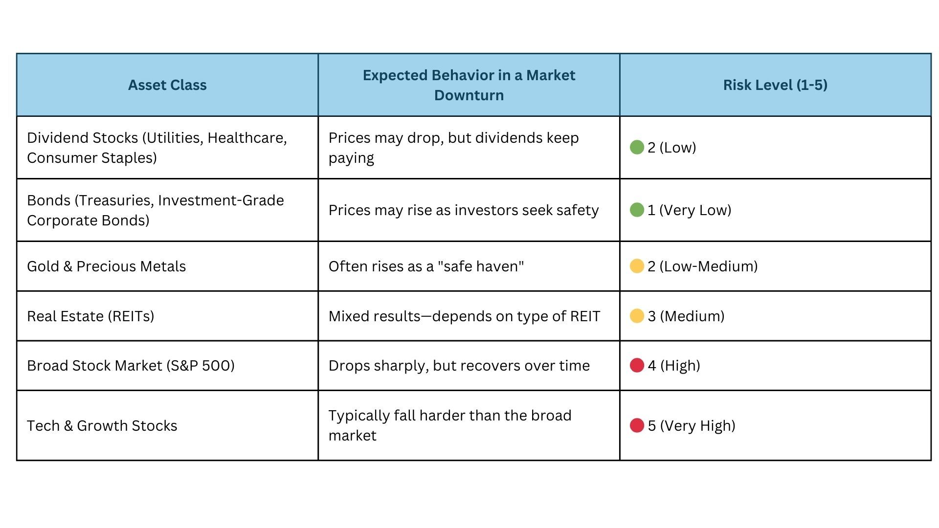The width and height of the screenshot is (939, 528).
Task: Click the "Prices may drop, but dividends keep paying" text
Action: pos(453,148)
